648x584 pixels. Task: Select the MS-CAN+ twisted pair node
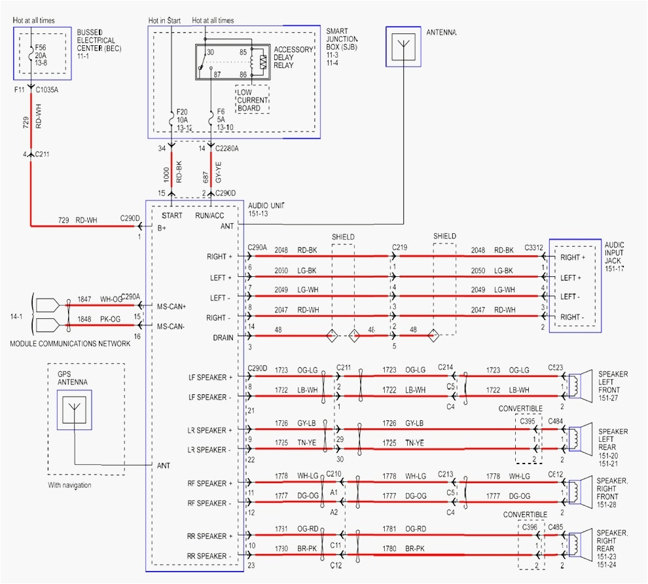coord(67,304)
